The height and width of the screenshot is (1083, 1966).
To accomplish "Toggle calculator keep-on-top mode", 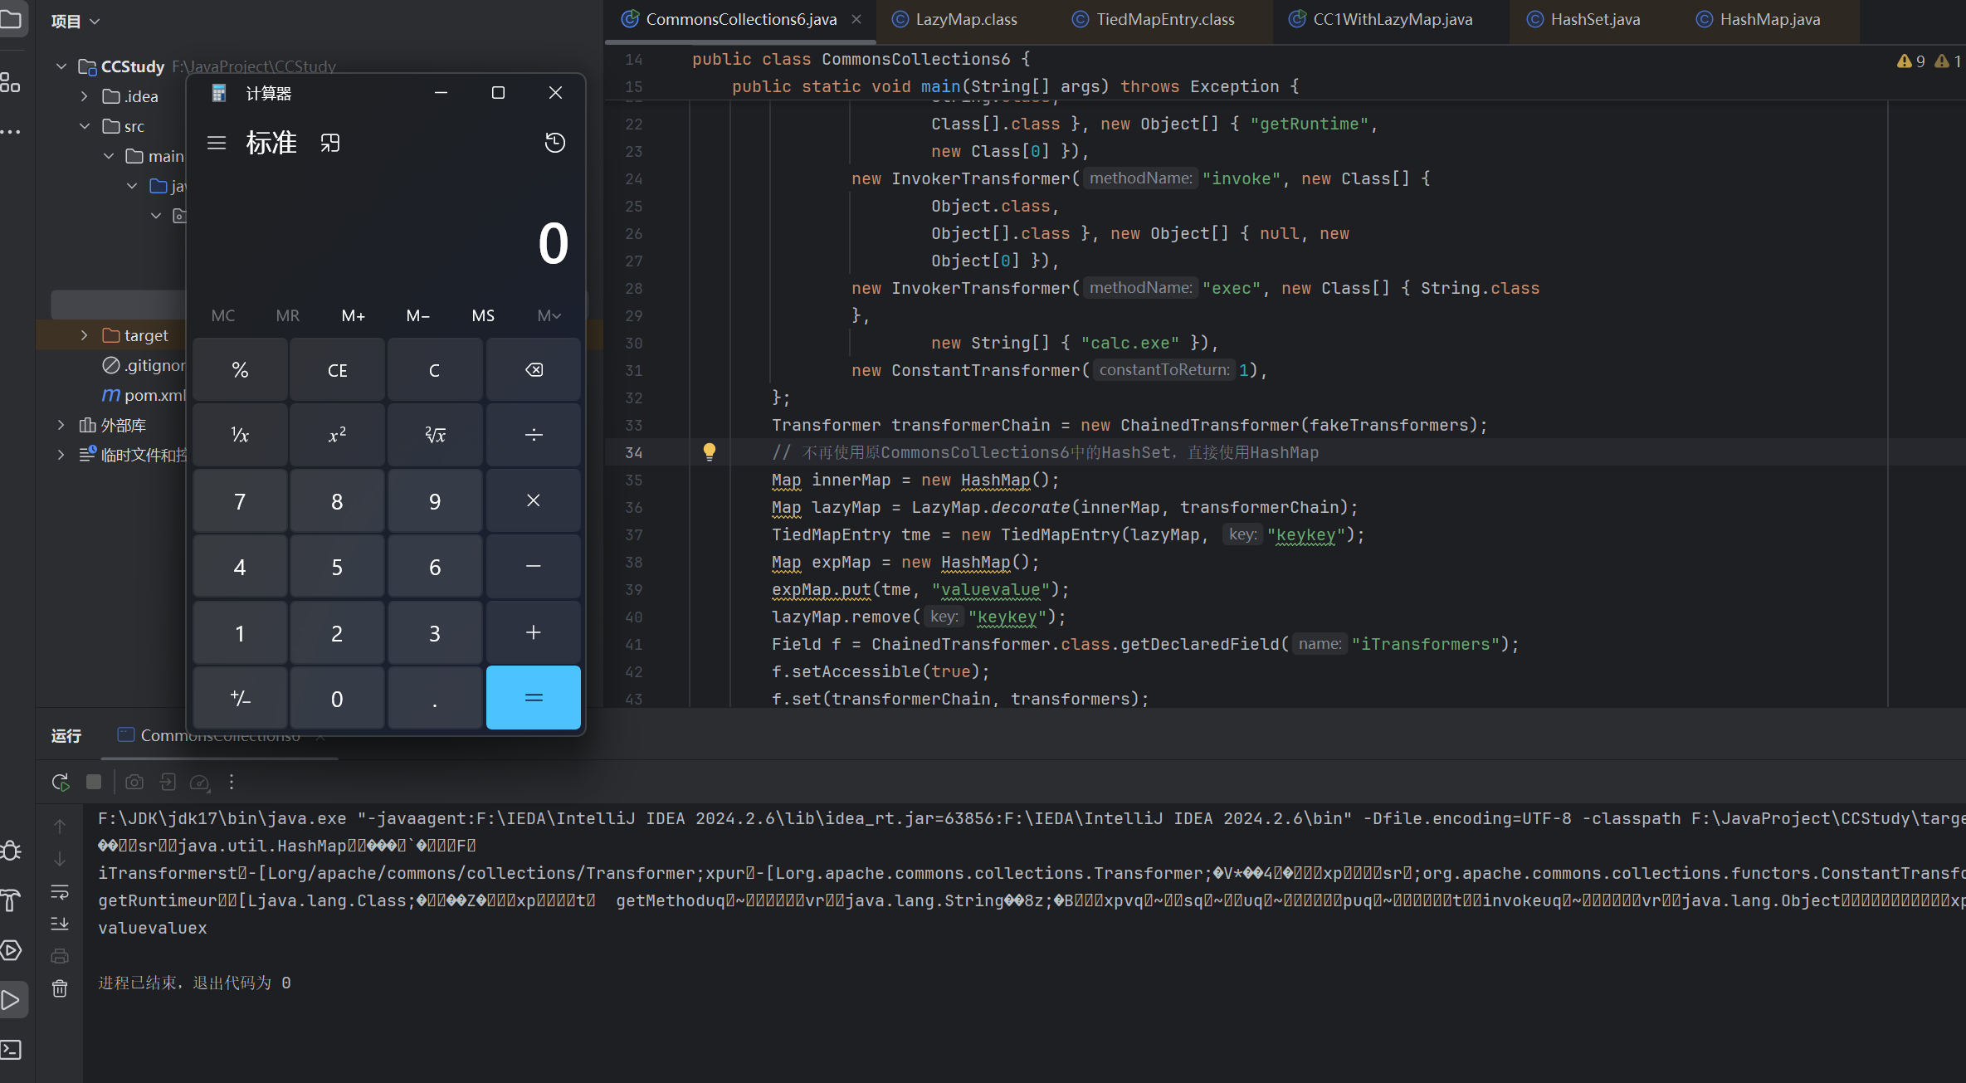I will coord(330,143).
